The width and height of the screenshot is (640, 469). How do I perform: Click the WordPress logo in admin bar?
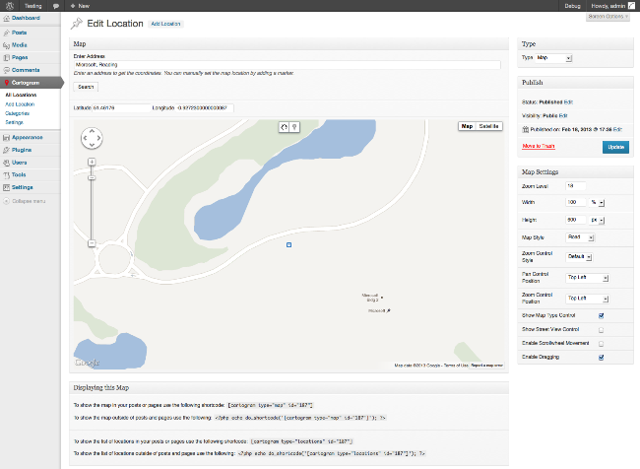pyautogui.click(x=7, y=6)
